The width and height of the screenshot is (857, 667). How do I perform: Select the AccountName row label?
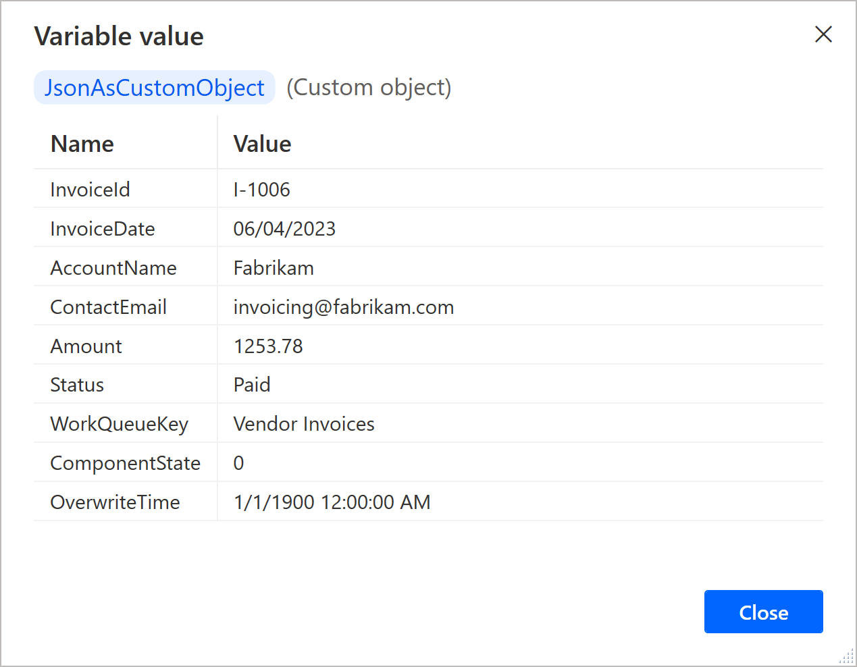113,268
